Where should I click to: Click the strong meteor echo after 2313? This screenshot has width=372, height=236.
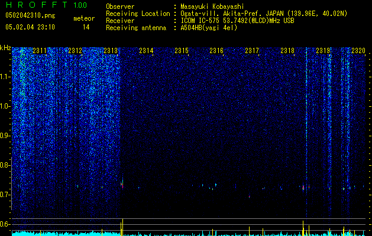tap(122, 183)
